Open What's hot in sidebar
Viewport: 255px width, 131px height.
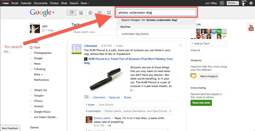[x=40, y=90]
